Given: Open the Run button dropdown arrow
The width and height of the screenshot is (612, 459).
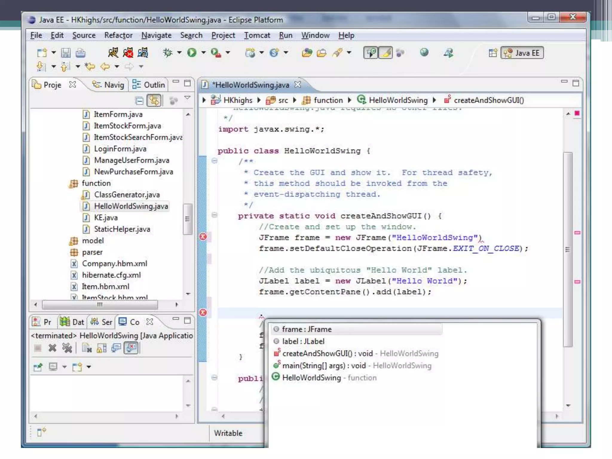Looking at the screenshot, I should click(204, 53).
